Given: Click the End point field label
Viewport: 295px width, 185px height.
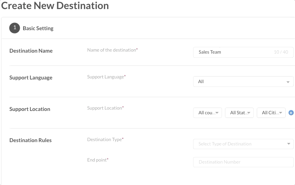Looking at the screenshot, I should coord(97,160).
